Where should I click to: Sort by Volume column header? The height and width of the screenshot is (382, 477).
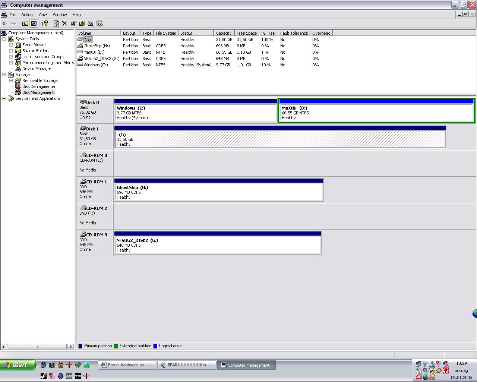point(99,33)
